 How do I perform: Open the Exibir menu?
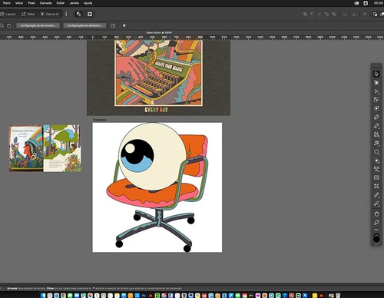tap(61, 3)
